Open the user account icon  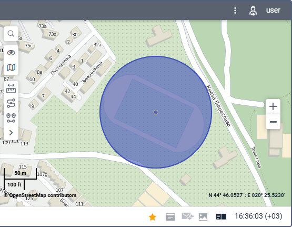tap(253, 11)
